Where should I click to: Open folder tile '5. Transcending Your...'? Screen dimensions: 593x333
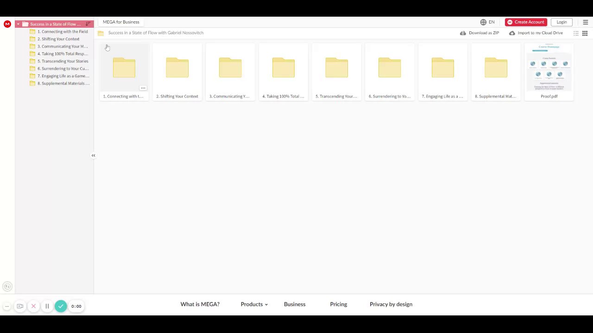pyautogui.click(x=336, y=72)
